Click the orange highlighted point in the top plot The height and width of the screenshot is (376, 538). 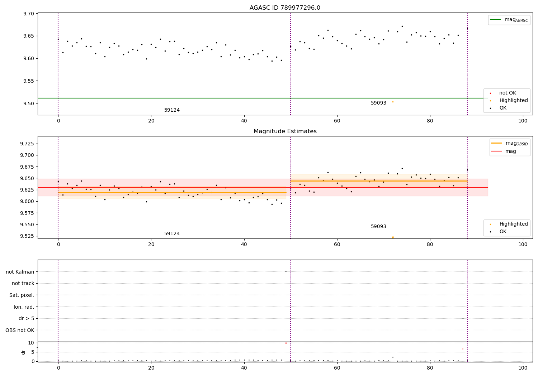[x=393, y=102]
